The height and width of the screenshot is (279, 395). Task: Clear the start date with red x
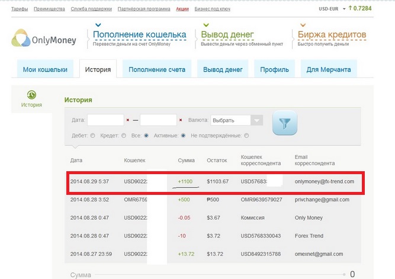(127, 120)
